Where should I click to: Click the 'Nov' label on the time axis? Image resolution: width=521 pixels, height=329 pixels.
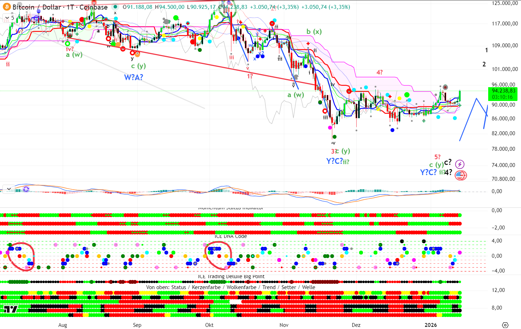pyautogui.click(x=284, y=325)
